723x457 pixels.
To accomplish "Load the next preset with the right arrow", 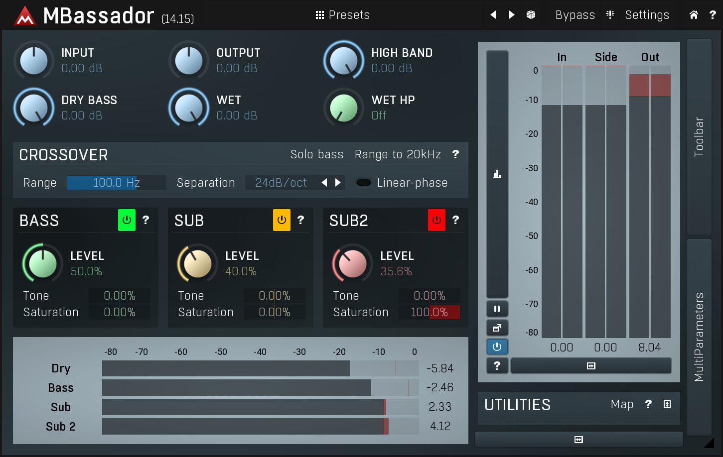I will 512,15.
